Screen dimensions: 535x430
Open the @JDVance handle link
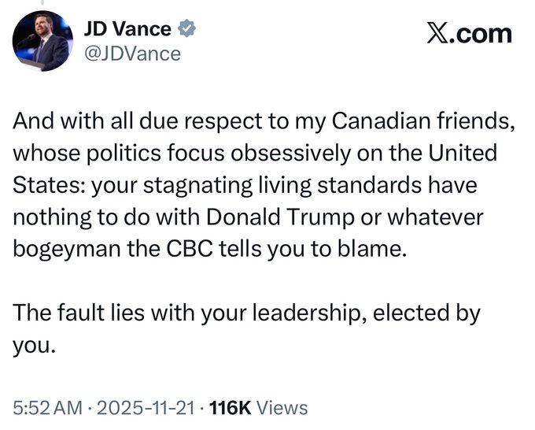132,53
